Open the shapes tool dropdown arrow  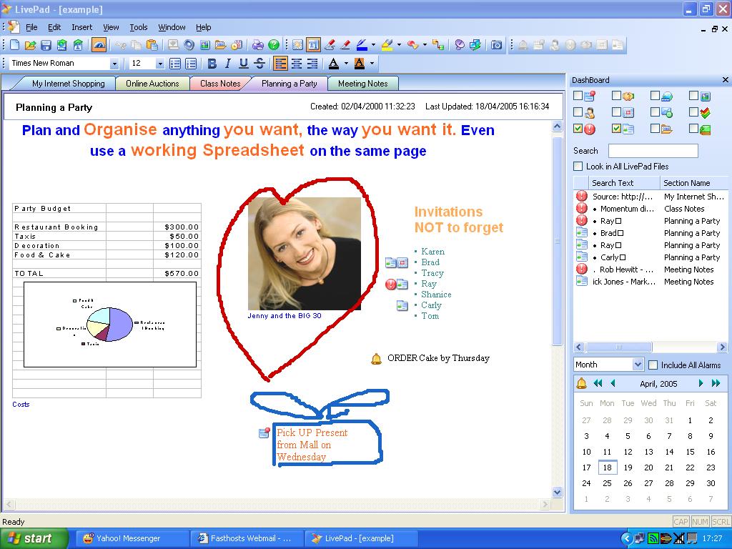pyautogui.click(x=425, y=45)
